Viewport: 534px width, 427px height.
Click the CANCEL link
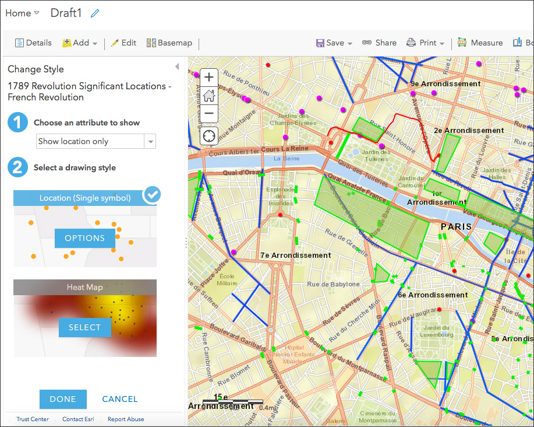(120, 399)
